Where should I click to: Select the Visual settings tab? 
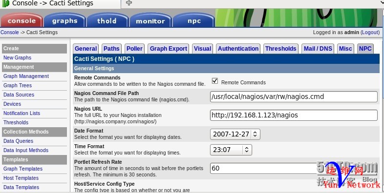pyautogui.click(x=203, y=49)
